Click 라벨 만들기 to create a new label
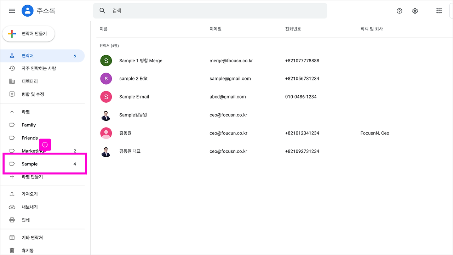Screen dimensions: 453x255 (31, 177)
